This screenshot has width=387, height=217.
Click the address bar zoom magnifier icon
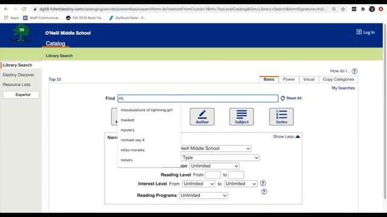(334, 9)
